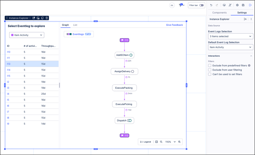Check Exclude from user filtering
The width and height of the screenshot is (255, 155).
point(210,70)
